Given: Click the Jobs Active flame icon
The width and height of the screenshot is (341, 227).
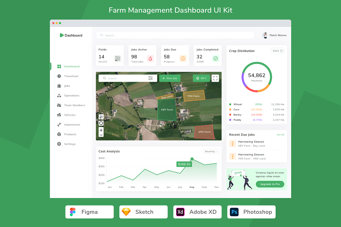Looking at the screenshot, I should 150,58.
